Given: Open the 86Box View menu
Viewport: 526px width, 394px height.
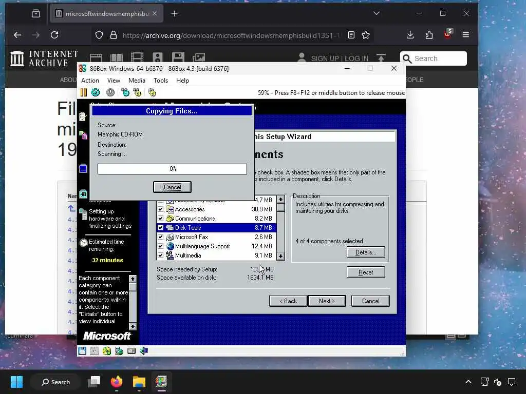Looking at the screenshot, I should coord(114,81).
